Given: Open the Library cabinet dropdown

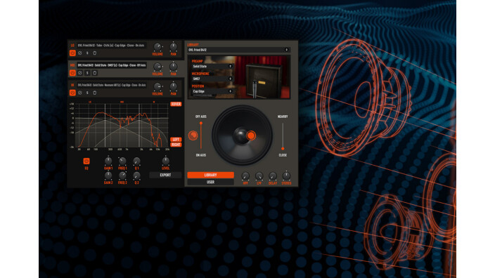Looking at the screenshot, I should pos(238,50).
